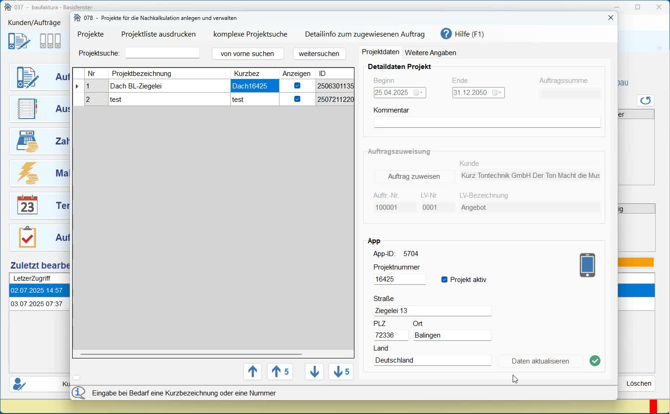Screen dimensions: 670x414
Task: Toggle Anzeigen checkbox for test project
Action: [297, 99]
